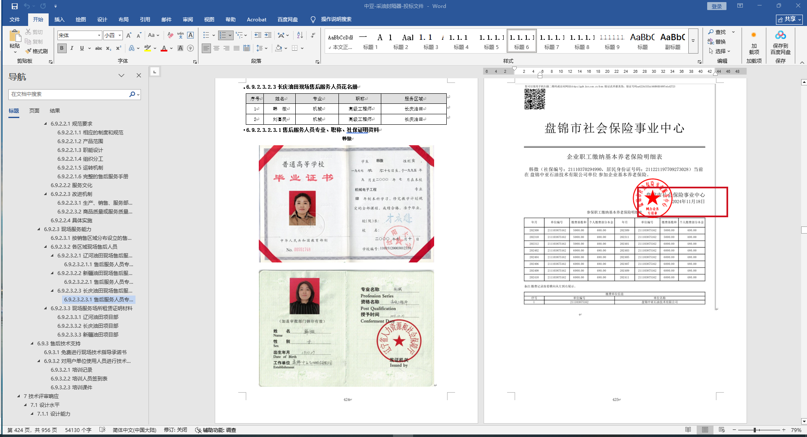807x437 pixels.
Task: Toggle Underline formatting button
Action: [x=82, y=48]
